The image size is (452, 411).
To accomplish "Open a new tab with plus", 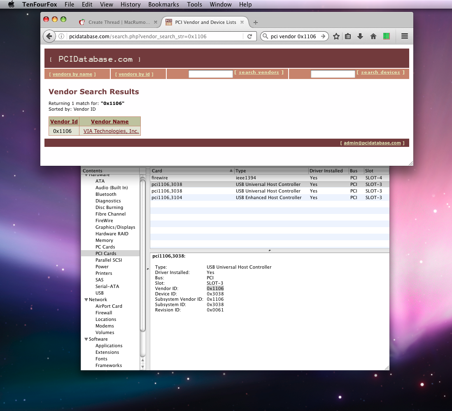I will [255, 23].
